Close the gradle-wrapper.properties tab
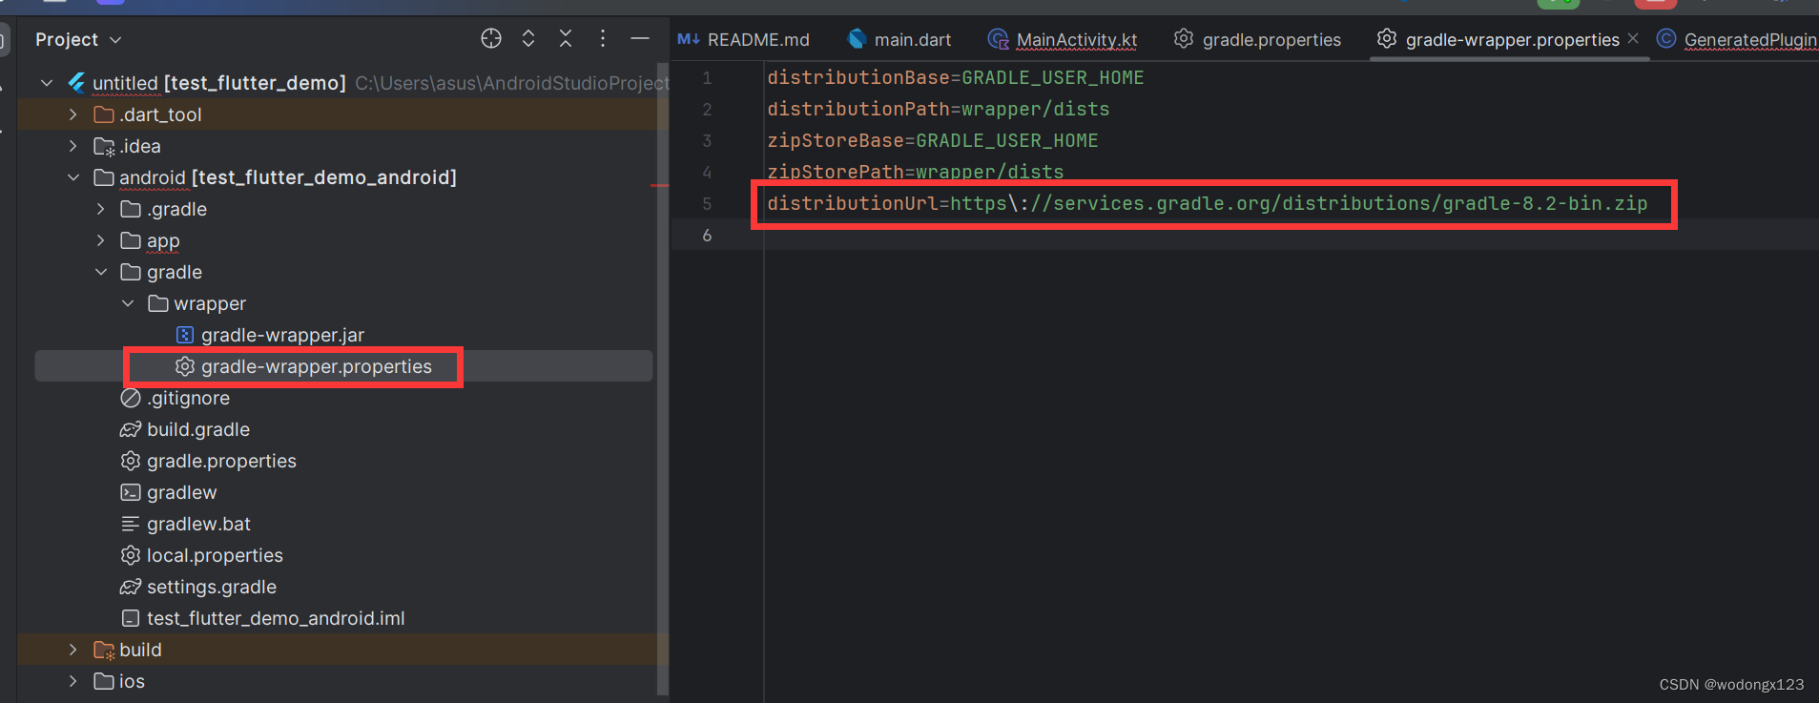The height and width of the screenshot is (703, 1819). click(1633, 38)
